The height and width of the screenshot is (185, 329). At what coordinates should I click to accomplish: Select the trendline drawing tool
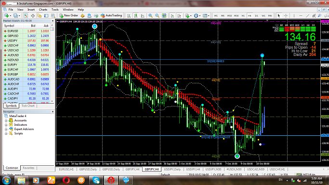coord(307,15)
